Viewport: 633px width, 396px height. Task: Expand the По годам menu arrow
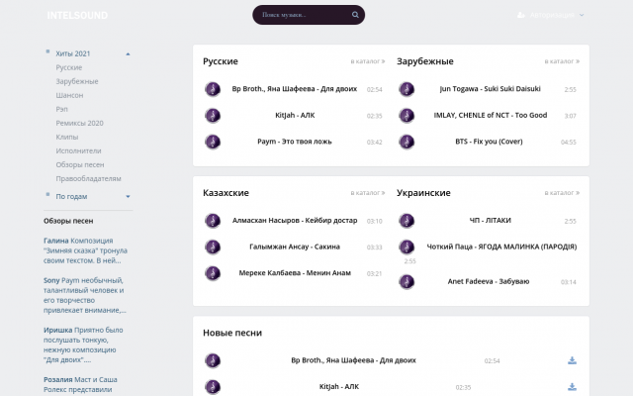128,196
